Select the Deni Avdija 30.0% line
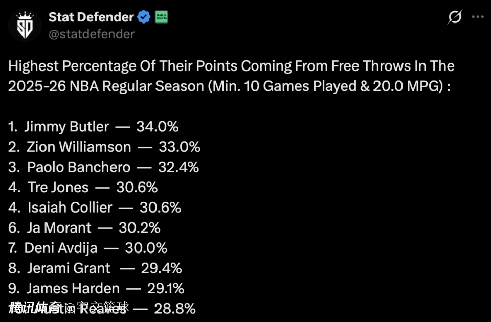The width and height of the screenshot is (491, 322). coord(88,247)
